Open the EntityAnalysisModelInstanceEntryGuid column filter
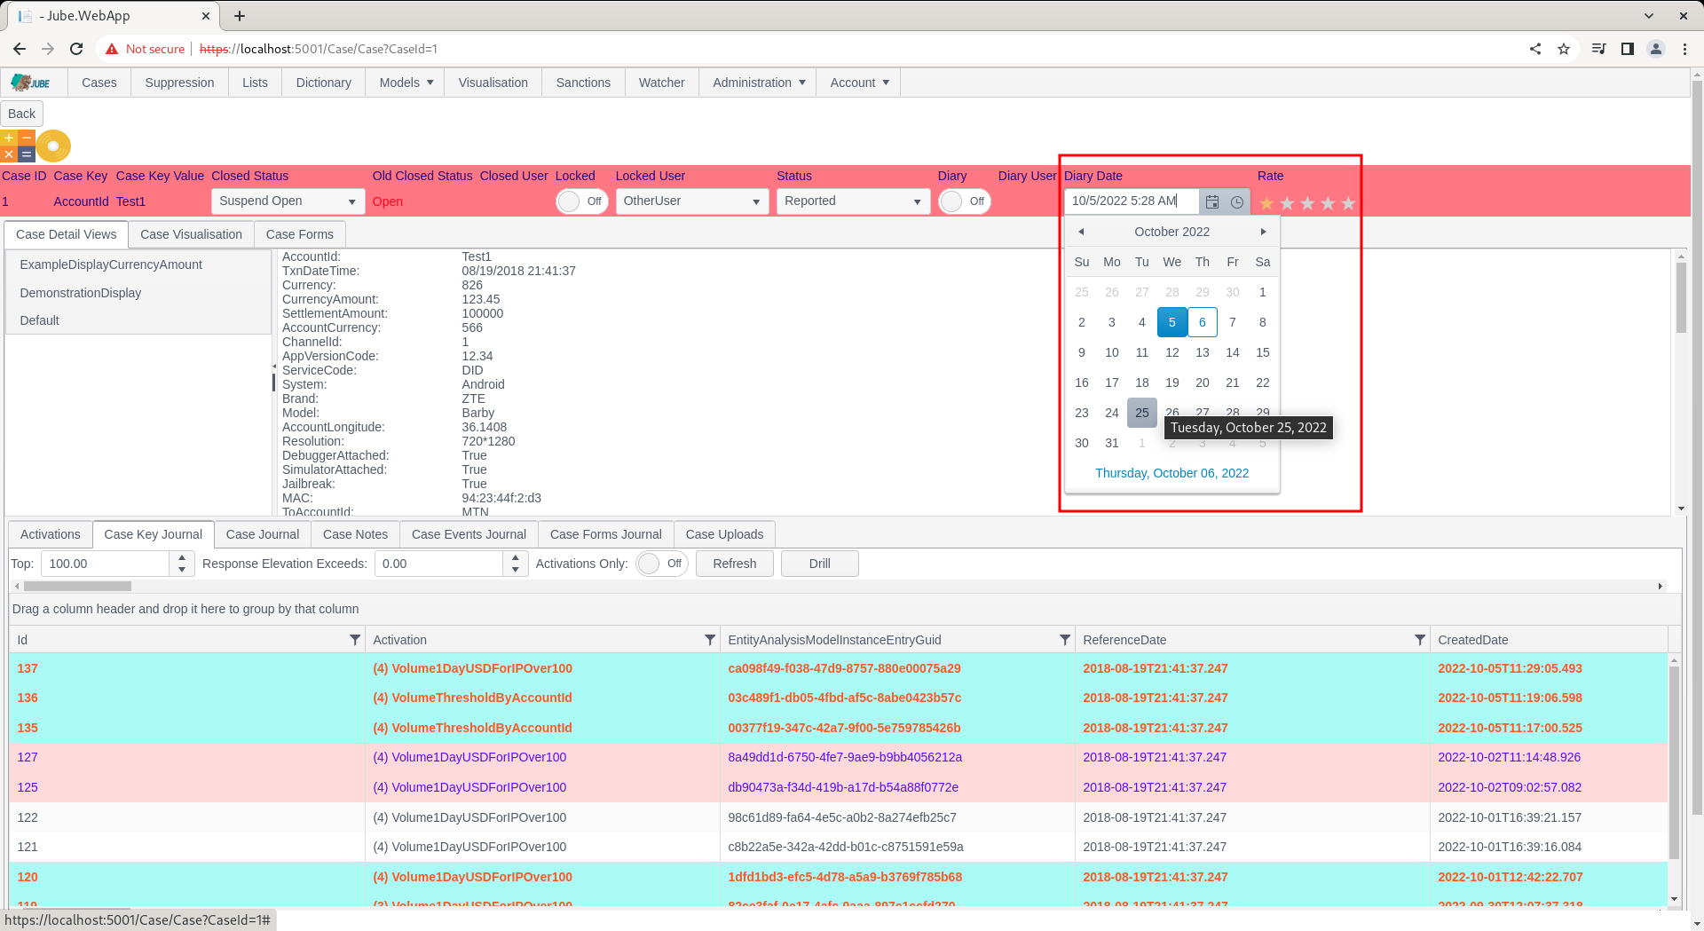 click(x=1065, y=640)
